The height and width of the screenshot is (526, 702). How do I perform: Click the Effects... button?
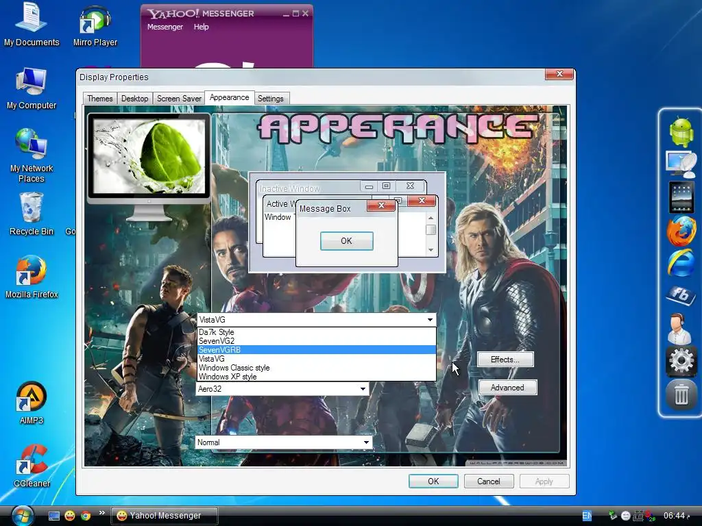[x=505, y=360]
